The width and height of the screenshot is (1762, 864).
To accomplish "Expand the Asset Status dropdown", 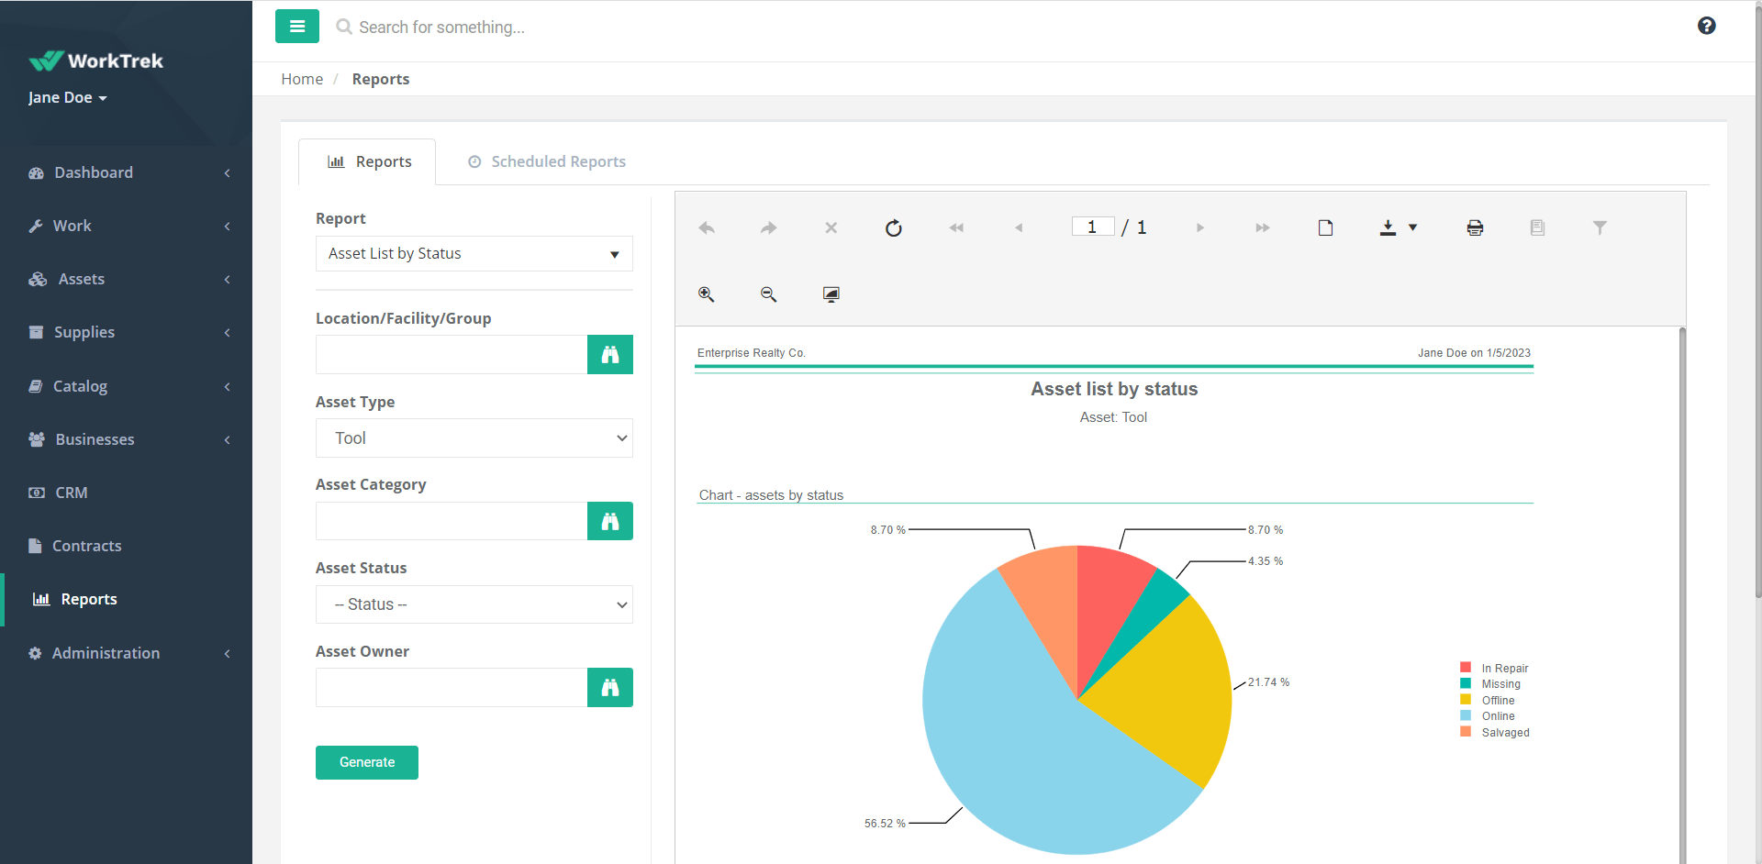I will (474, 604).
